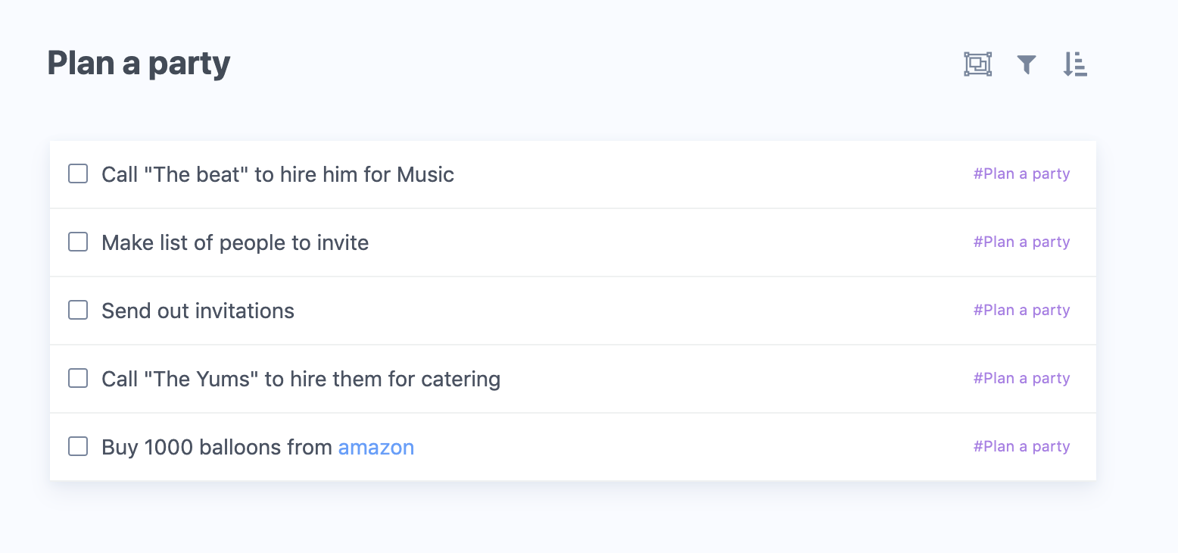Complete the 'Call "The Yums"' task checkbox

coord(78,379)
